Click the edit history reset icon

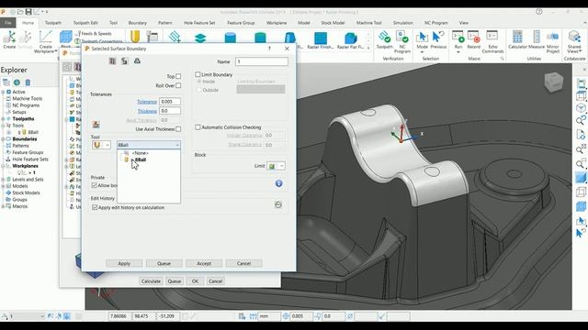[x=278, y=204]
